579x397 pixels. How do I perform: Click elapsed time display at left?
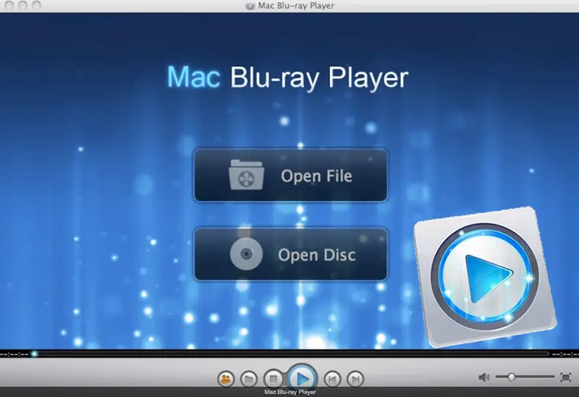(x=14, y=354)
